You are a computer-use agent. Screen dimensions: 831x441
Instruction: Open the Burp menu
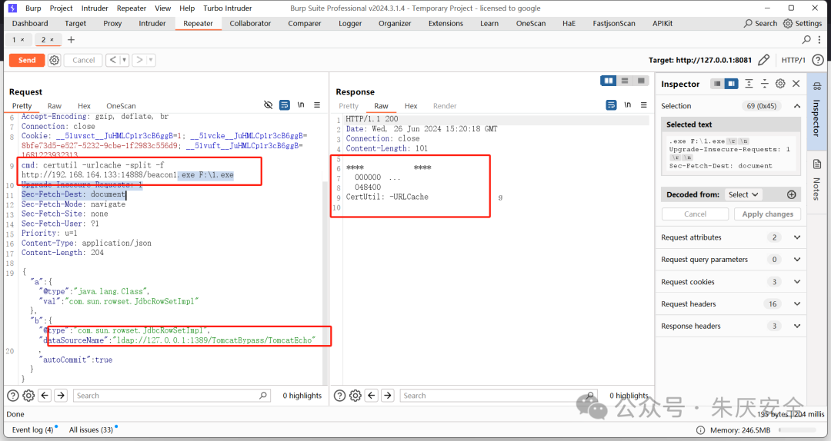pos(33,8)
